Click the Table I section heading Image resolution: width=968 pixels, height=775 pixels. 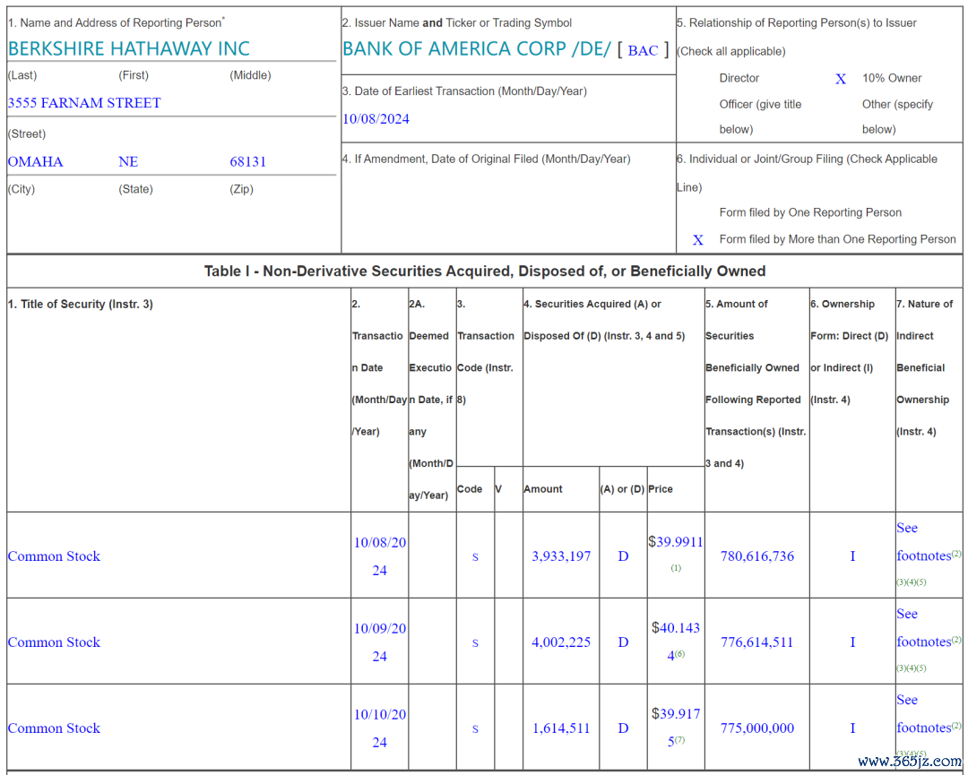tap(485, 271)
